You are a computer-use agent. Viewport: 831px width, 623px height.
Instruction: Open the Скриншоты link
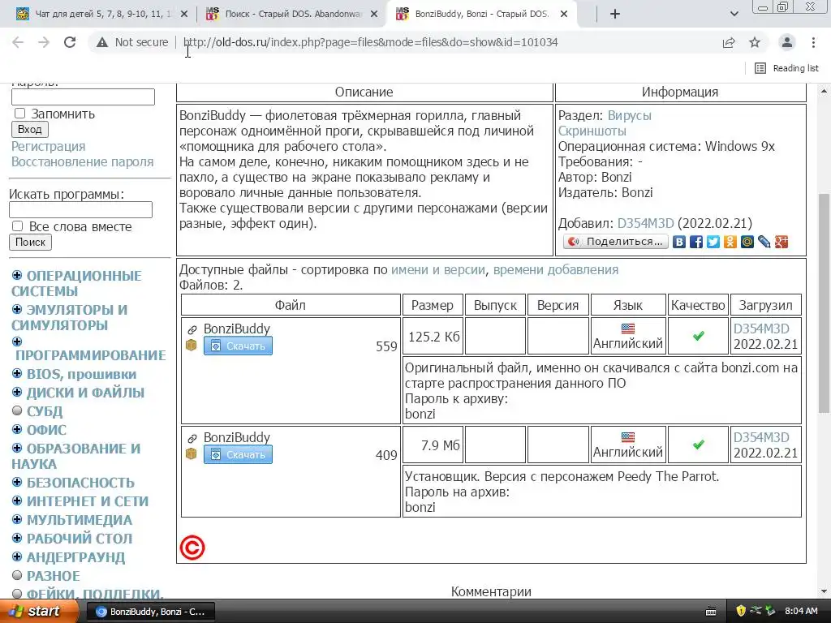point(592,131)
